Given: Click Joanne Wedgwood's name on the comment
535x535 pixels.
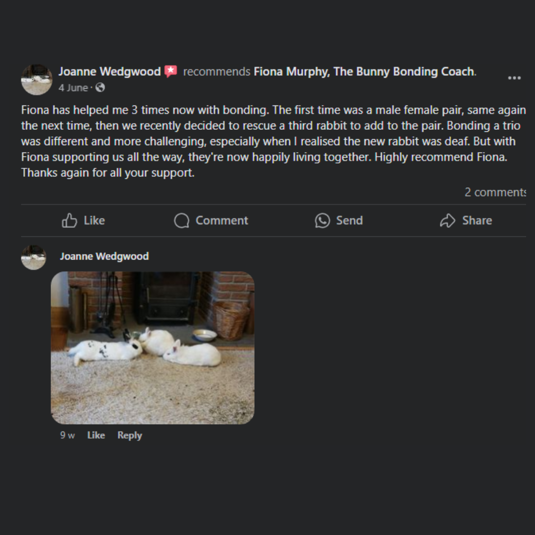Looking at the screenshot, I should 104,256.
